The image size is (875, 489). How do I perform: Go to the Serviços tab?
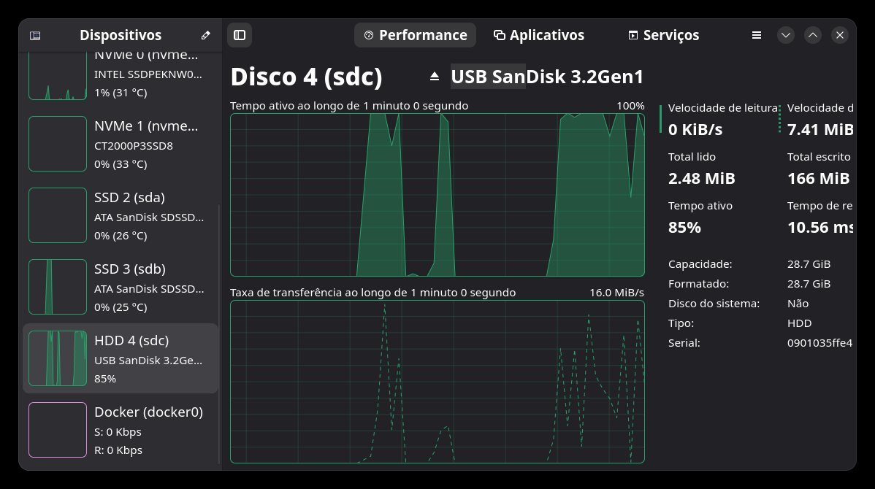[x=663, y=35]
